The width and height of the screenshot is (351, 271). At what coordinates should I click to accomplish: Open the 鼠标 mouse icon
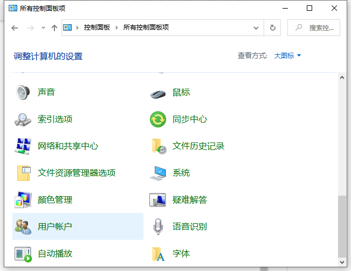158,92
